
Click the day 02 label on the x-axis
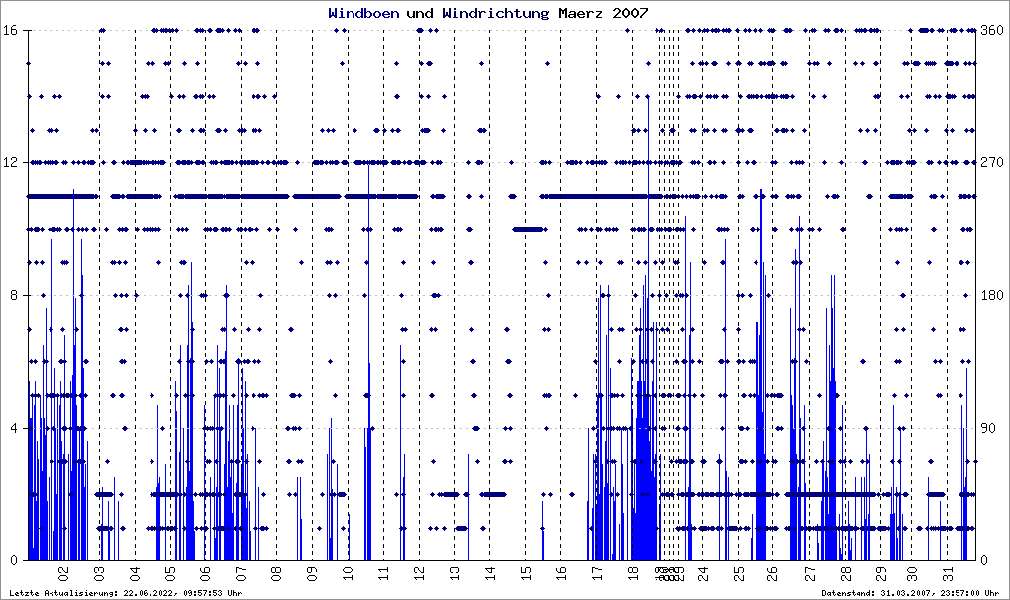tap(63, 573)
